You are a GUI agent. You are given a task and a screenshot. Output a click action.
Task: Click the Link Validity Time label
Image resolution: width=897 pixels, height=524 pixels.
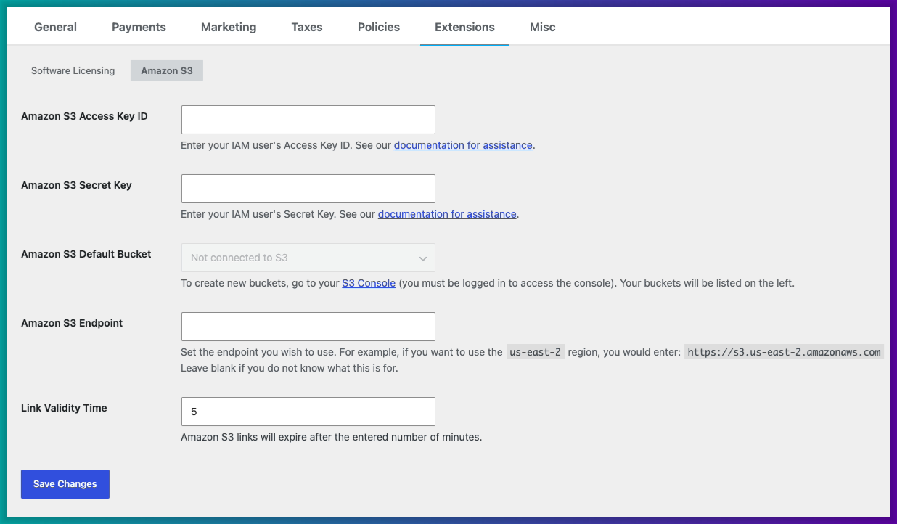[64, 408]
